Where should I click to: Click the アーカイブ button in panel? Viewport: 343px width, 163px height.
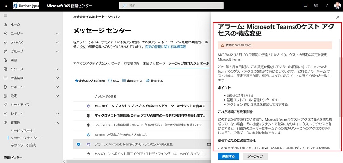[255, 156]
